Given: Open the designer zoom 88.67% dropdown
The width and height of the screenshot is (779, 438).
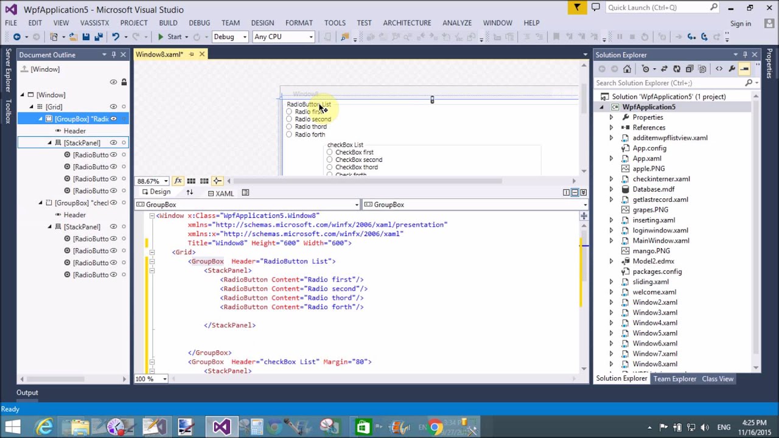Looking at the screenshot, I should (166, 181).
